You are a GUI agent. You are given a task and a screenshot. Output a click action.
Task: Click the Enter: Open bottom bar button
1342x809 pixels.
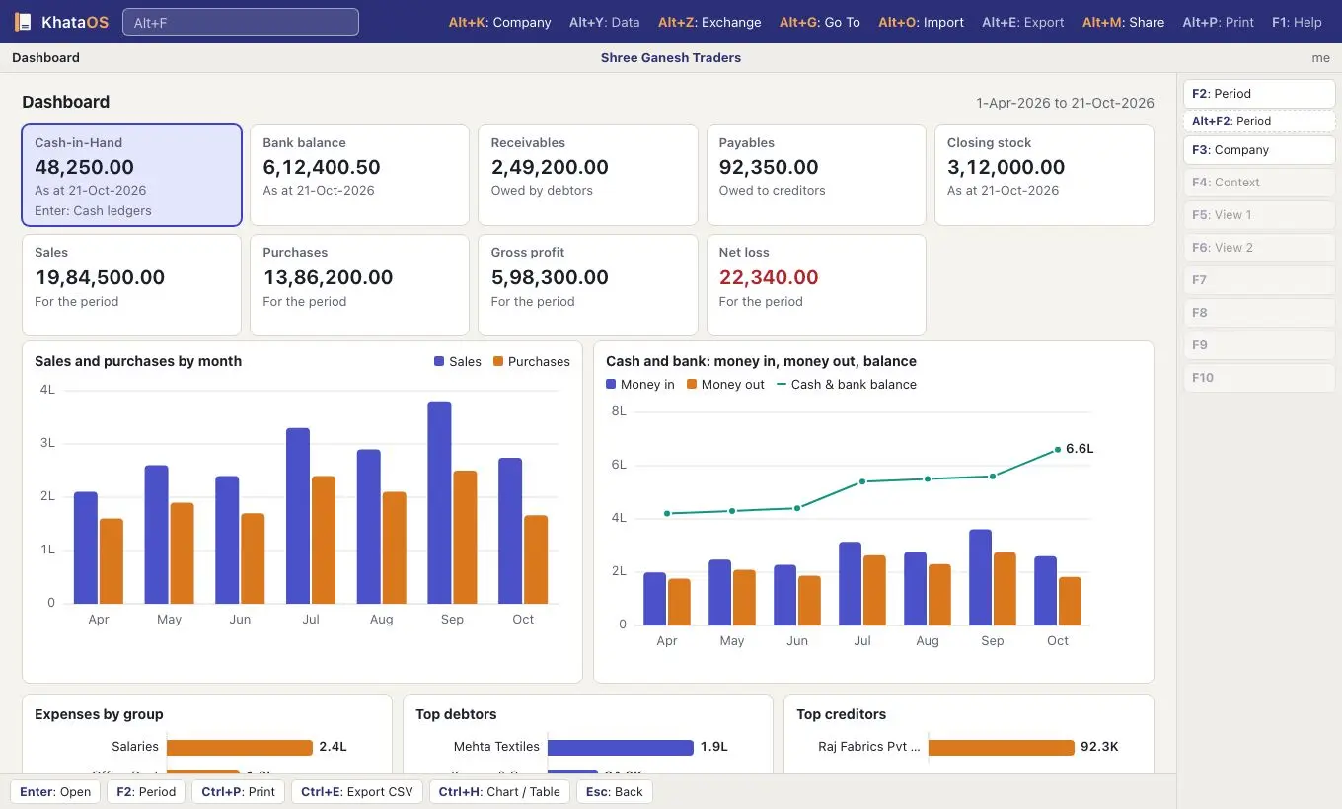click(x=55, y=792)
